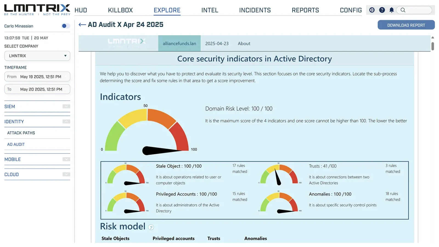
Task: Click the report scrollbar thumb
Action: [433, 46]
